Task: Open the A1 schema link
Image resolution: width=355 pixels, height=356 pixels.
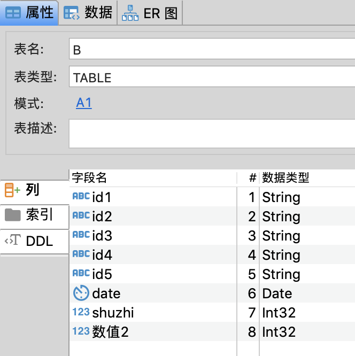Action: tap(84, 103)
